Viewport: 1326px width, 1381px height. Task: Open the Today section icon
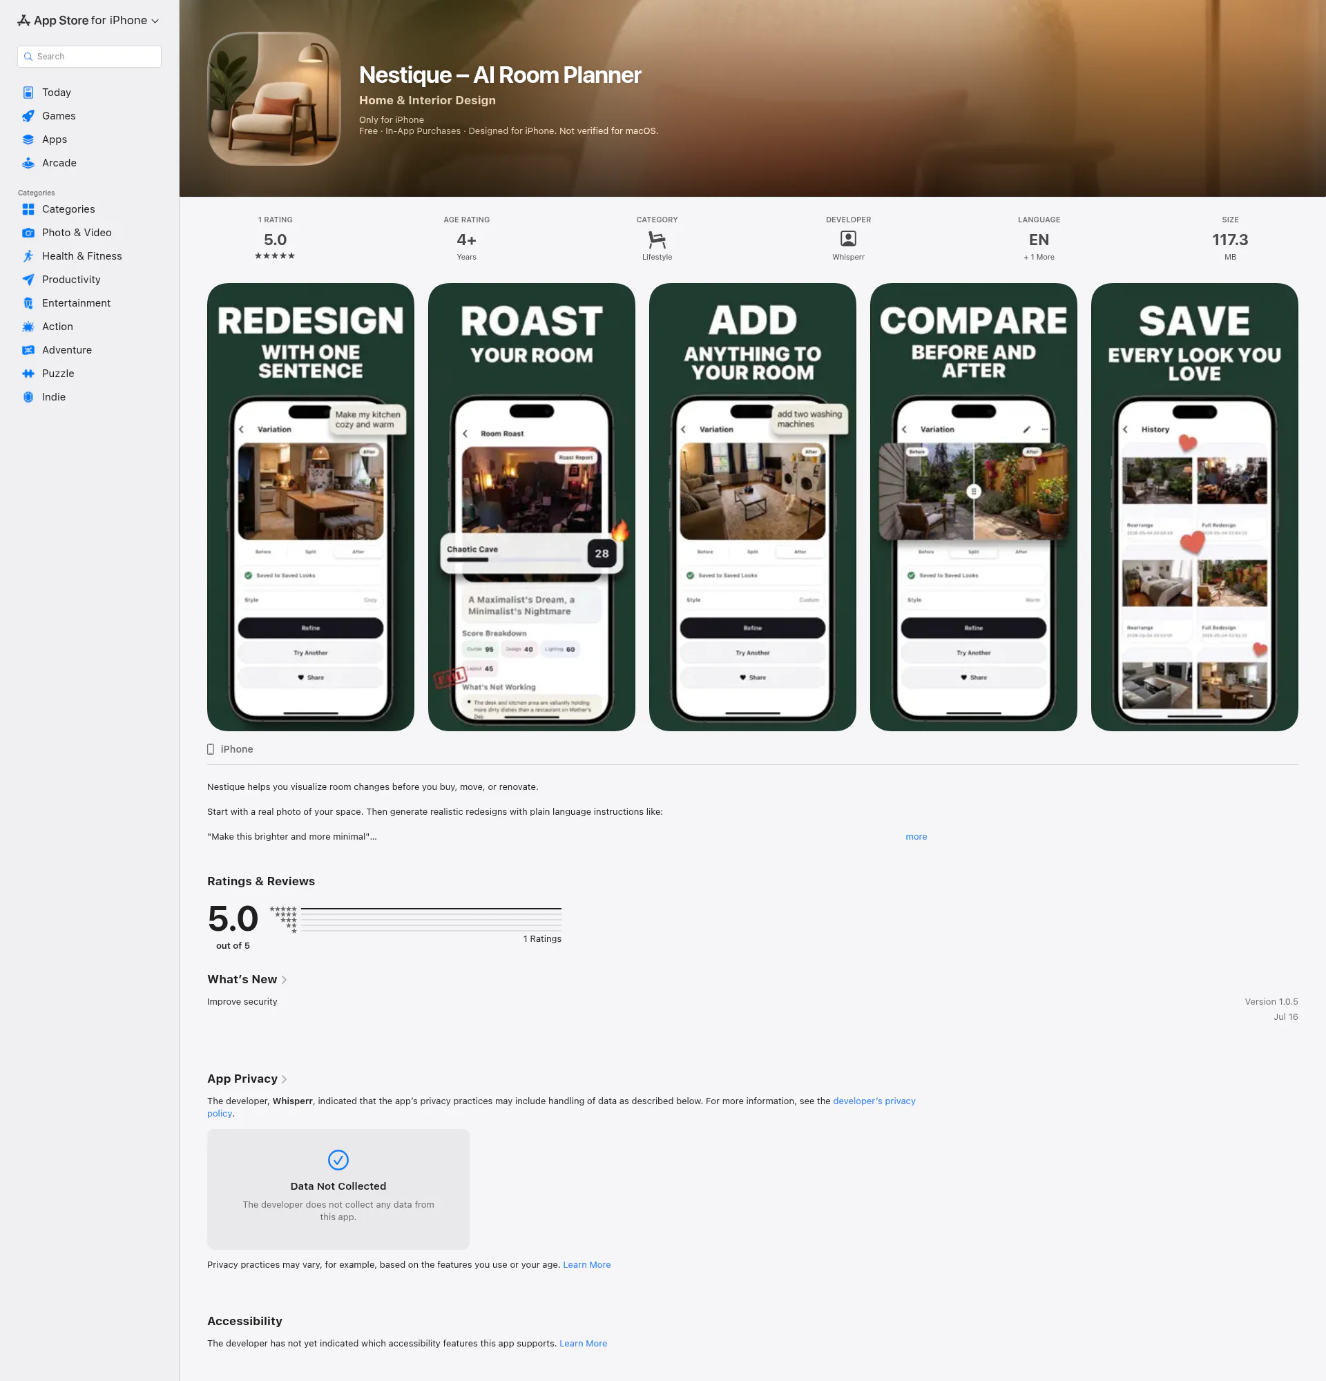(28, 93)
